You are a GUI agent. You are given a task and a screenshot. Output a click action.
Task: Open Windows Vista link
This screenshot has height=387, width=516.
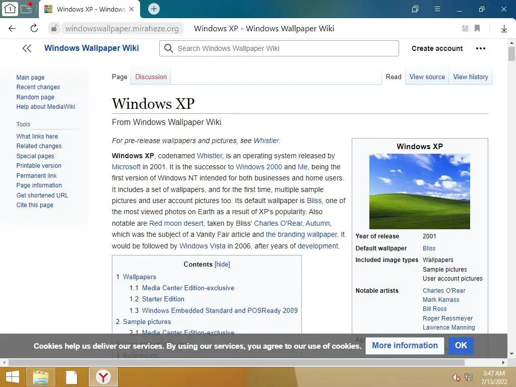click(x=203, y=246)
